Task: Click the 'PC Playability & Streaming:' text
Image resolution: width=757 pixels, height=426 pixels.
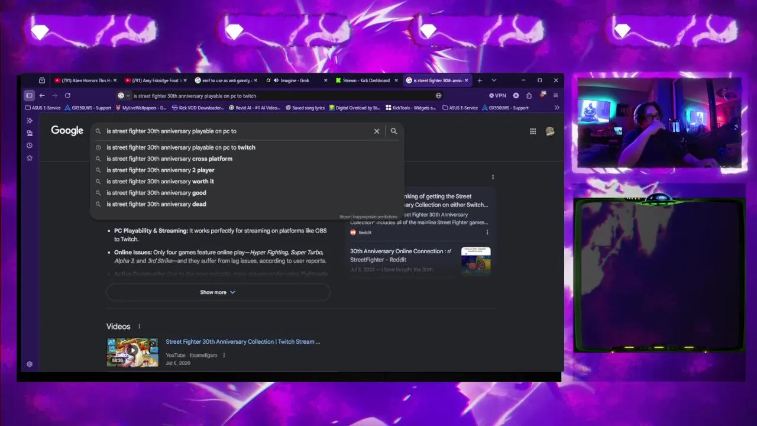Action: pyautogui.click(x=151, y=231)
